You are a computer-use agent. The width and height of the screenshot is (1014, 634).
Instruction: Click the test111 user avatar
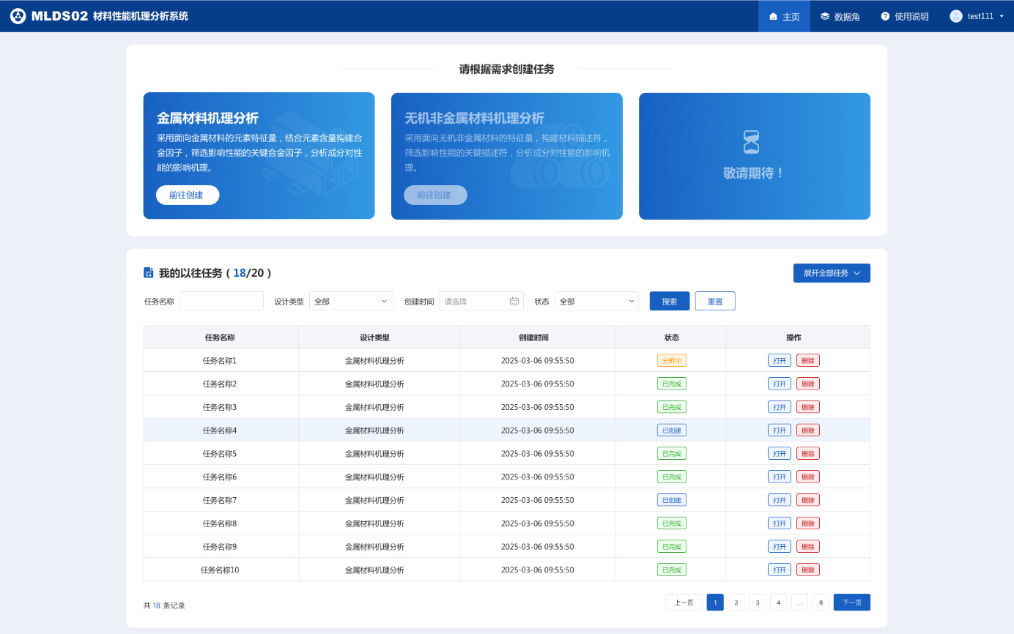(956, 16)
